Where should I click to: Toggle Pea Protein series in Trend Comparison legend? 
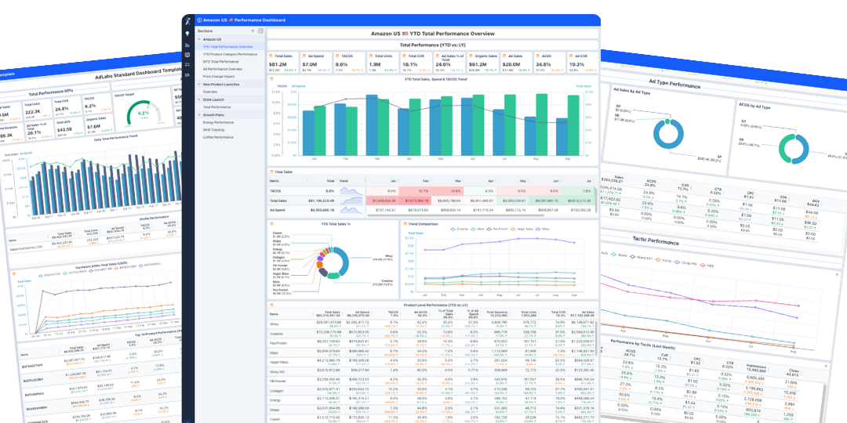click(498, 229)
